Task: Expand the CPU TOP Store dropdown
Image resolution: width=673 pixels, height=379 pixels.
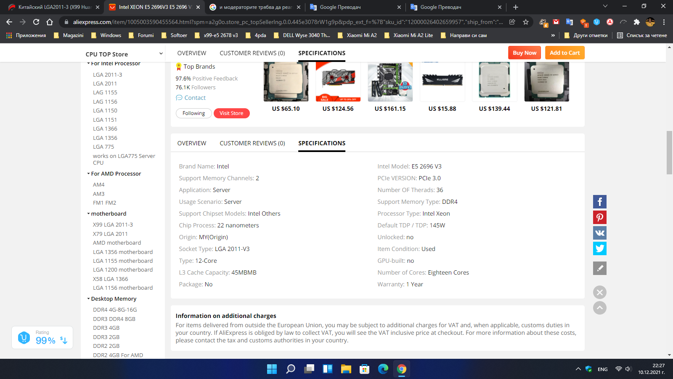Action: tap(161, 53)
